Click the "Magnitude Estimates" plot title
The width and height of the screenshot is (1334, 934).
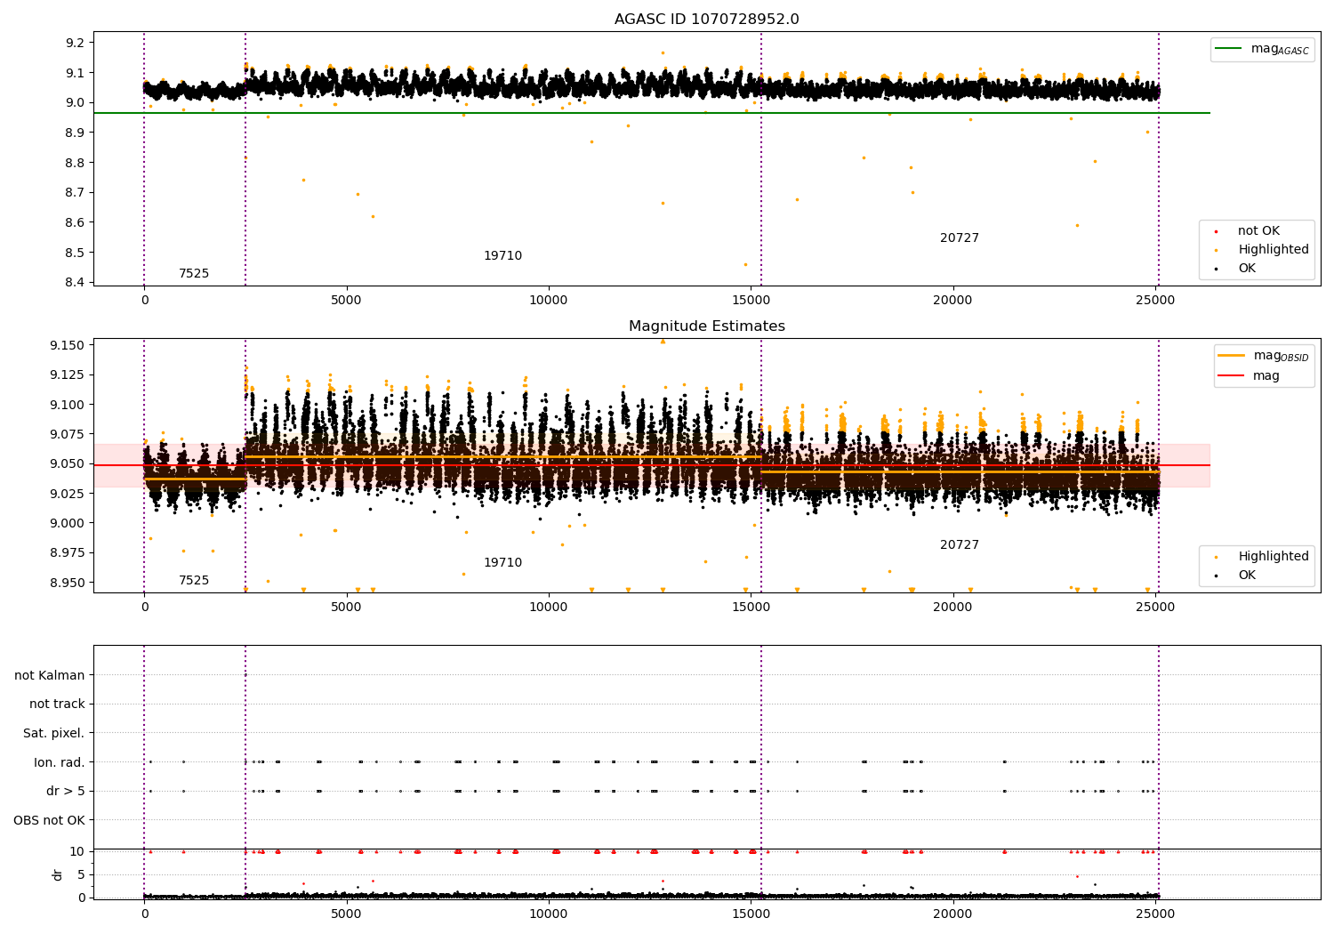click(706, 326)
